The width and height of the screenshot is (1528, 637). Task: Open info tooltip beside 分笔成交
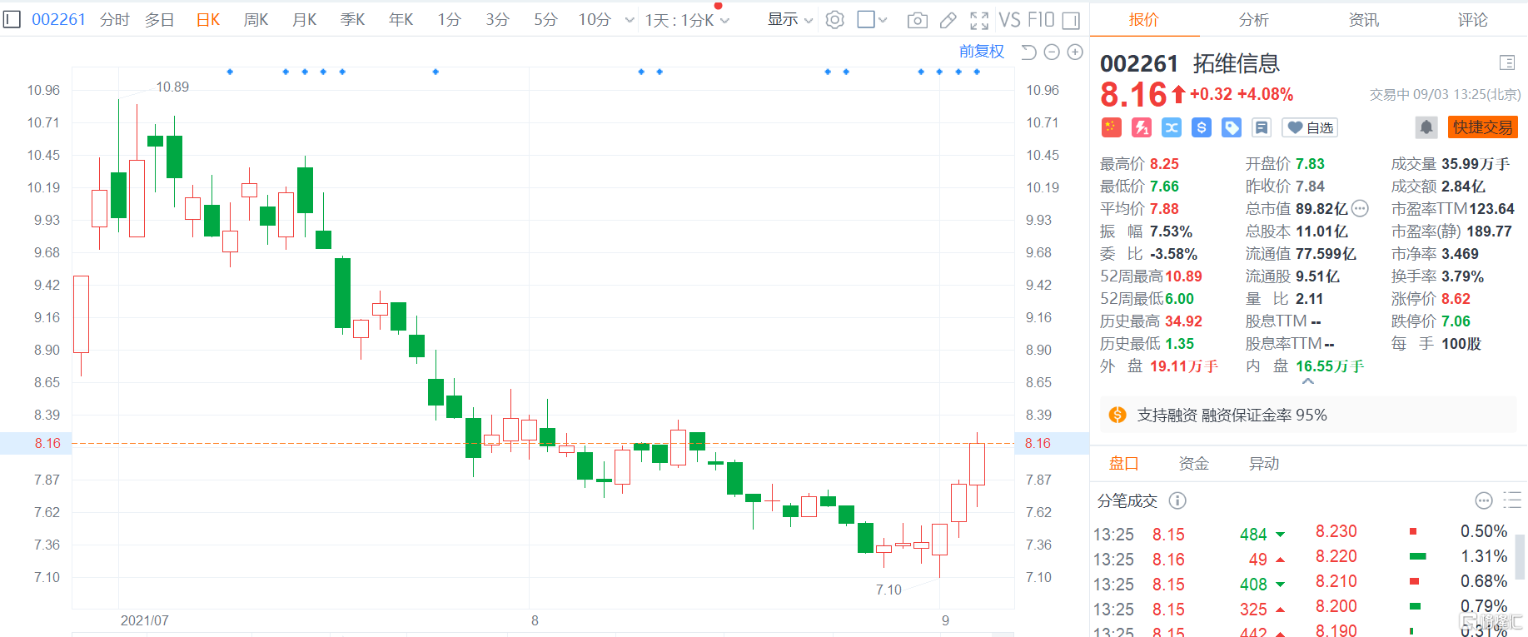pyautogui.click(x=1177, y=500)
